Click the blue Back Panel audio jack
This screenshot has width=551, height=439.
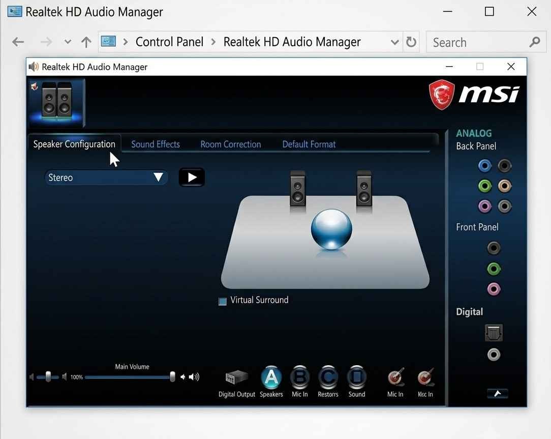[x=484, y=166]
